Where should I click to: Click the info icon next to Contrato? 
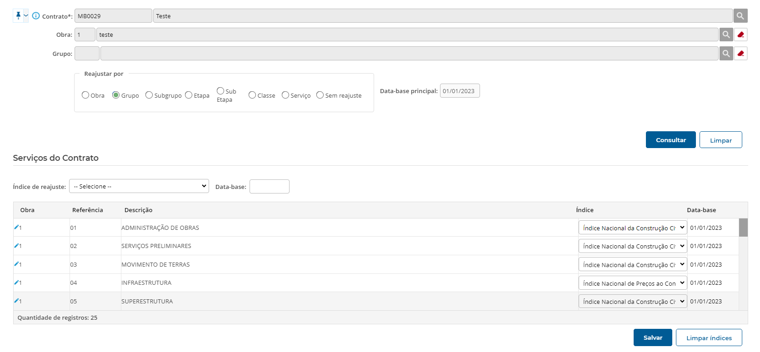pyautogui.click(x=36, y=16)
